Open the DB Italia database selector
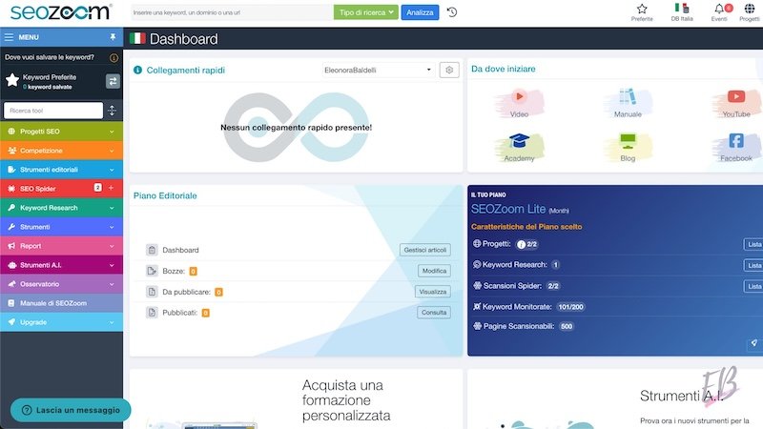Image resolution: width=763 pixels, height=429 pixels. 682,12
